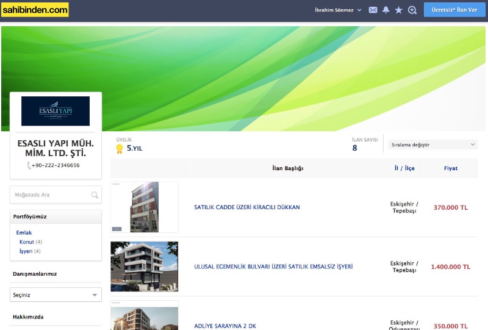Click the 350.000 TL price
Viewport: 488px width, 330px height.
pos(451,326)
